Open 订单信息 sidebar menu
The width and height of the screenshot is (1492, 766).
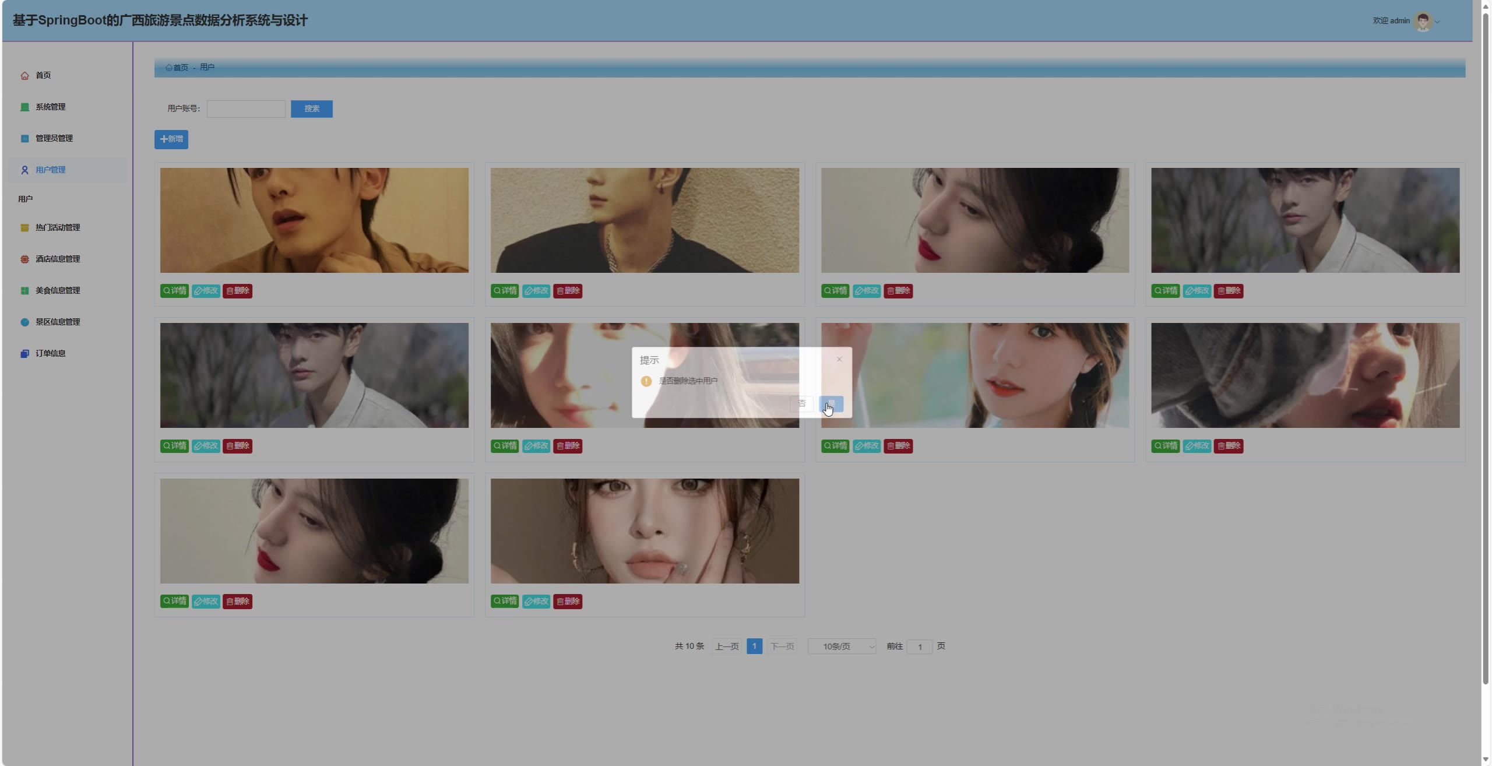(x=50, y=354)
